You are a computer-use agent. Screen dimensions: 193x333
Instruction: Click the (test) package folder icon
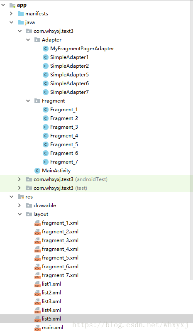pos(29,188)
